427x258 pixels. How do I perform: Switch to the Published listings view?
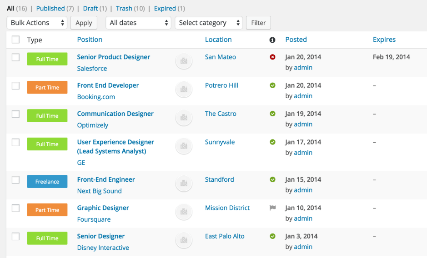click(x=50, y=8)
